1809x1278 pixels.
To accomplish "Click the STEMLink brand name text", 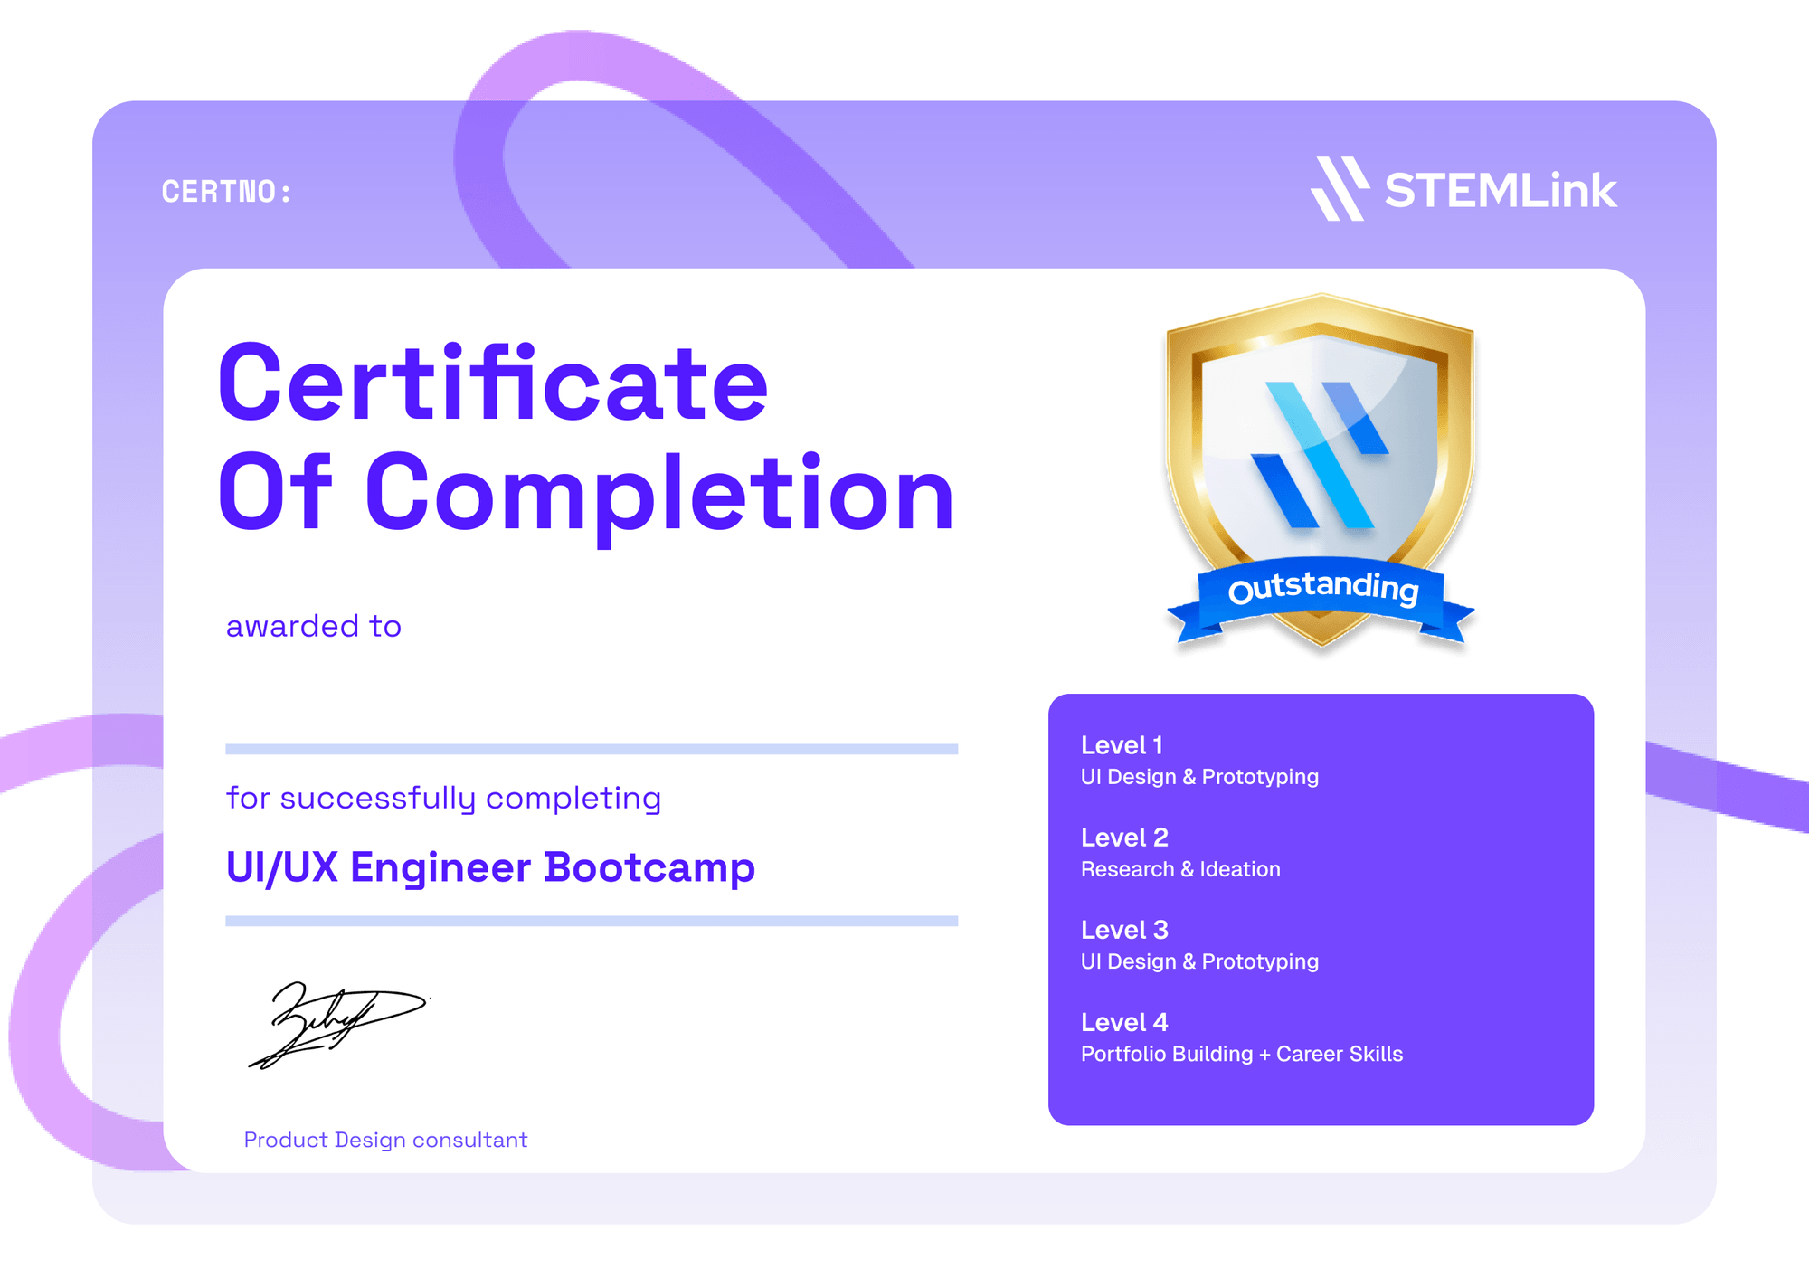I will pos(1501,191).
